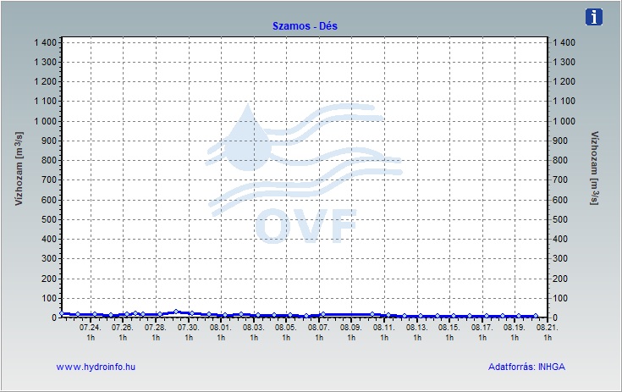
Task: Click the 1 000 value on left axis
Action: [x=46, y=121]
